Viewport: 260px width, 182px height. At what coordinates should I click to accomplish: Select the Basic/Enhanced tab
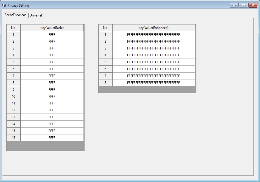point(15,15)
